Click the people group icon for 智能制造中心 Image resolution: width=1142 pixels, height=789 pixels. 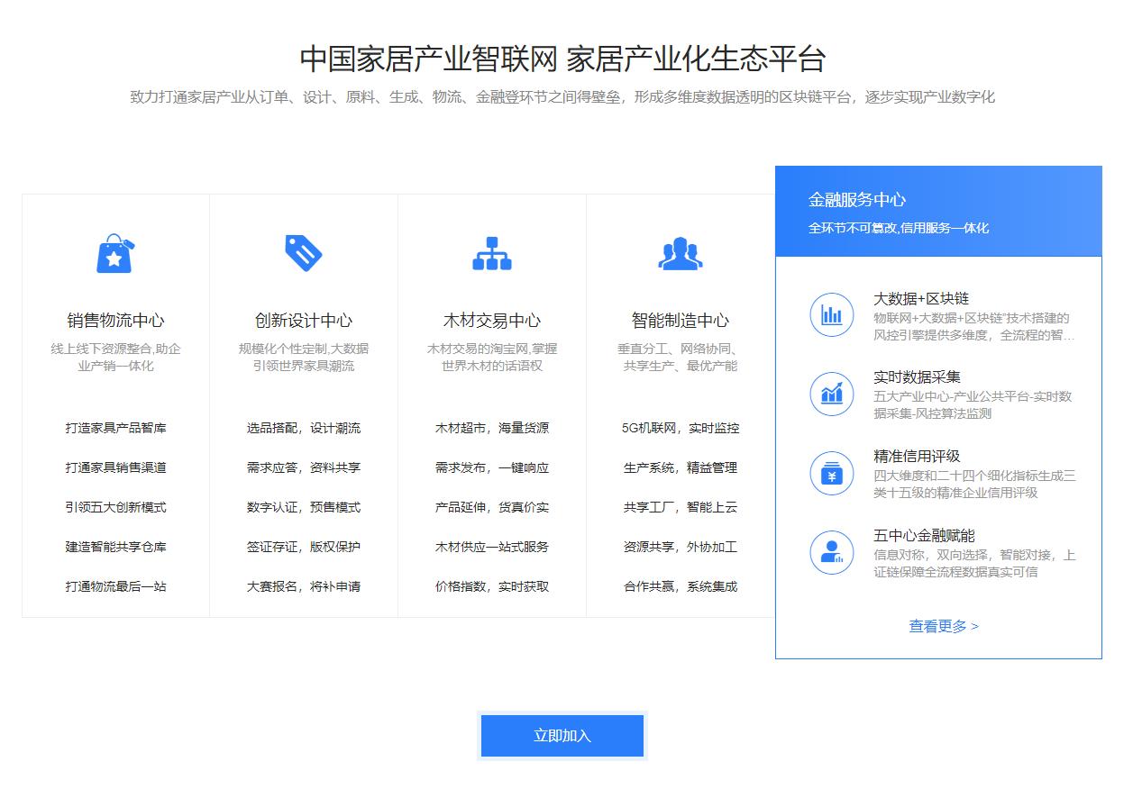click(x=680, y=255)
